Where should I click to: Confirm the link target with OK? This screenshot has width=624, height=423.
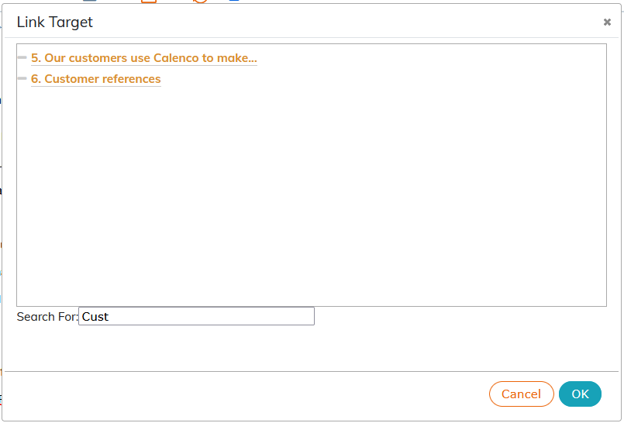coord(580,394)
